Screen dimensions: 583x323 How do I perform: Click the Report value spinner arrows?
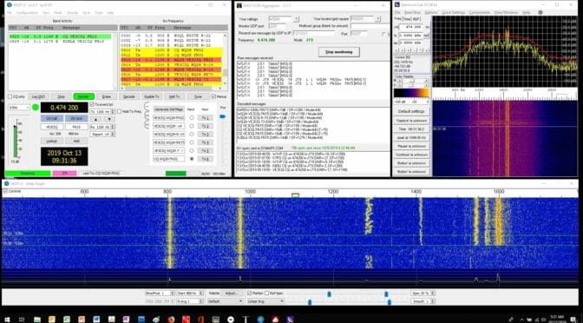114,134
